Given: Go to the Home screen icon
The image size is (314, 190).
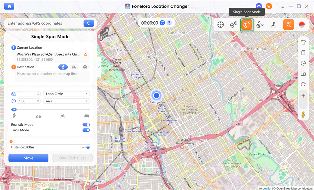Looking at the screenshot, I should pos(9,6).
